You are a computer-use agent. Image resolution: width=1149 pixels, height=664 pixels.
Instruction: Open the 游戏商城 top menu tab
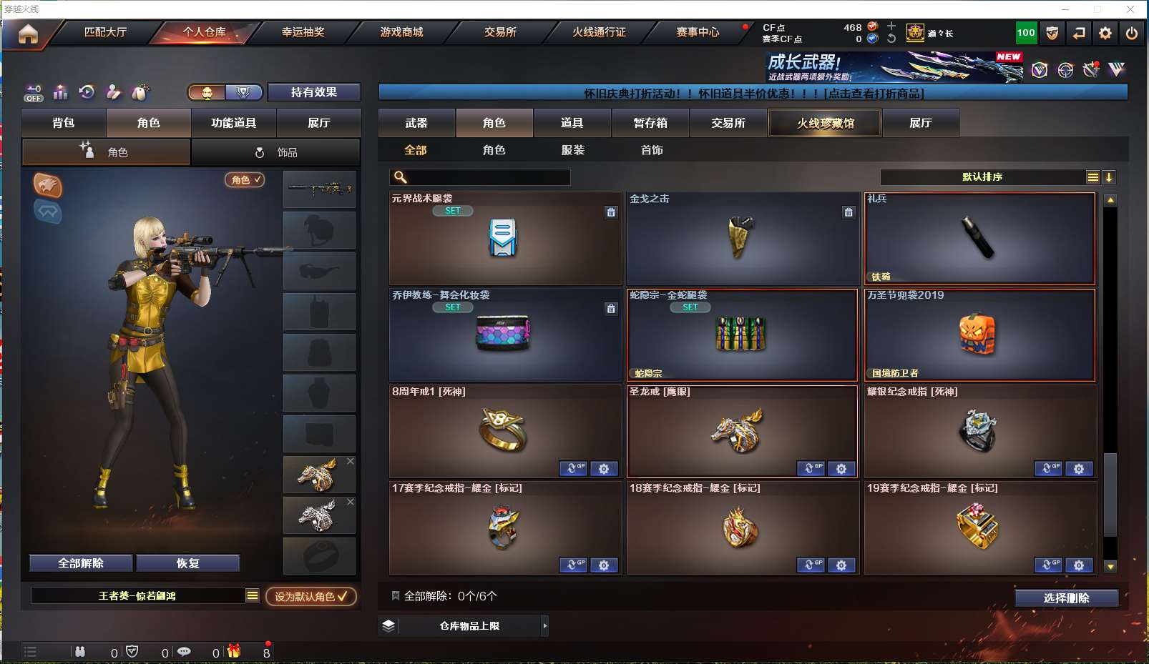[x=401, y=32]
